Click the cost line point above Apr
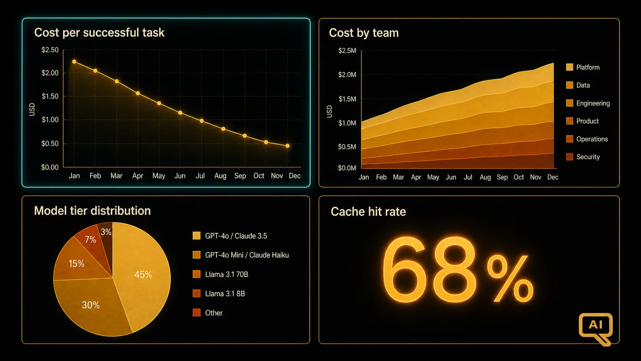641x361 pixels. click(x=138, y=93)
